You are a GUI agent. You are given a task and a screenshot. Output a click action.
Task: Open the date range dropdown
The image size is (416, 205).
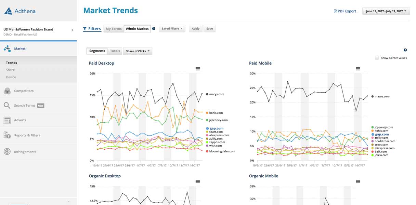pyautogui.click(x=386, y=11)
